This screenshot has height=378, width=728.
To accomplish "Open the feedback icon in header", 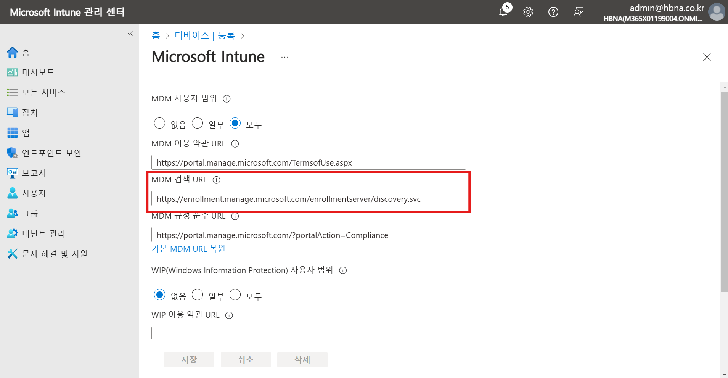I will (579, 12).
